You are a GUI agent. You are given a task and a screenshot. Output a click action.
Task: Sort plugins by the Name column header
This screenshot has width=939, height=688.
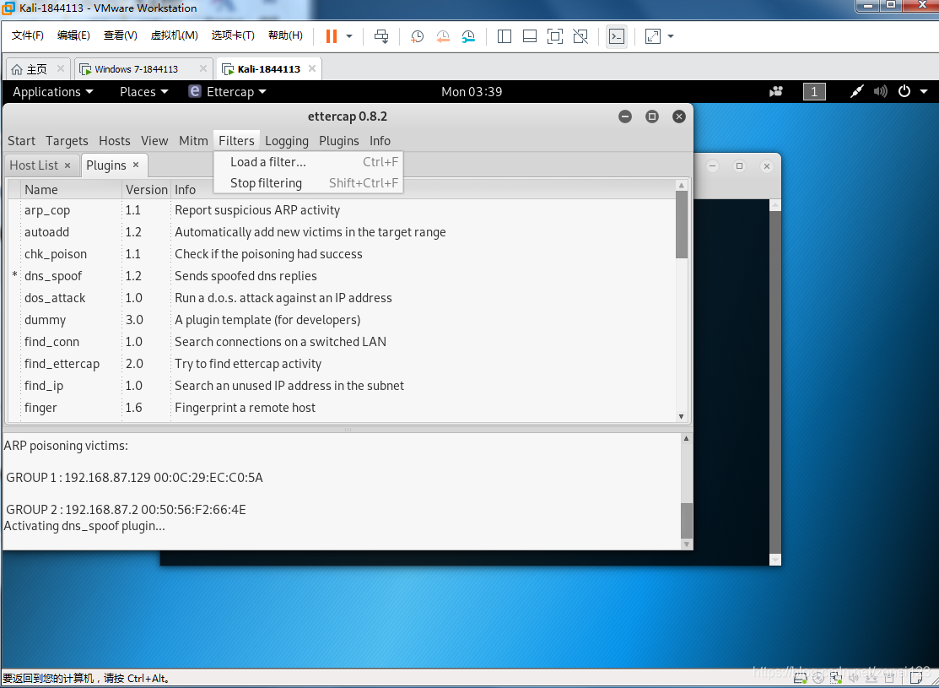tap(72, 189)
